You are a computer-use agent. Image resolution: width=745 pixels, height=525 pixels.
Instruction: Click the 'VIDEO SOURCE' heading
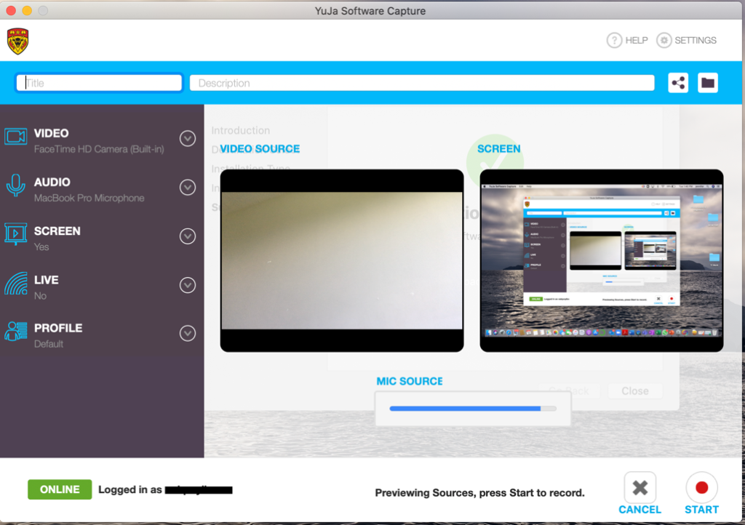[260, 149]
